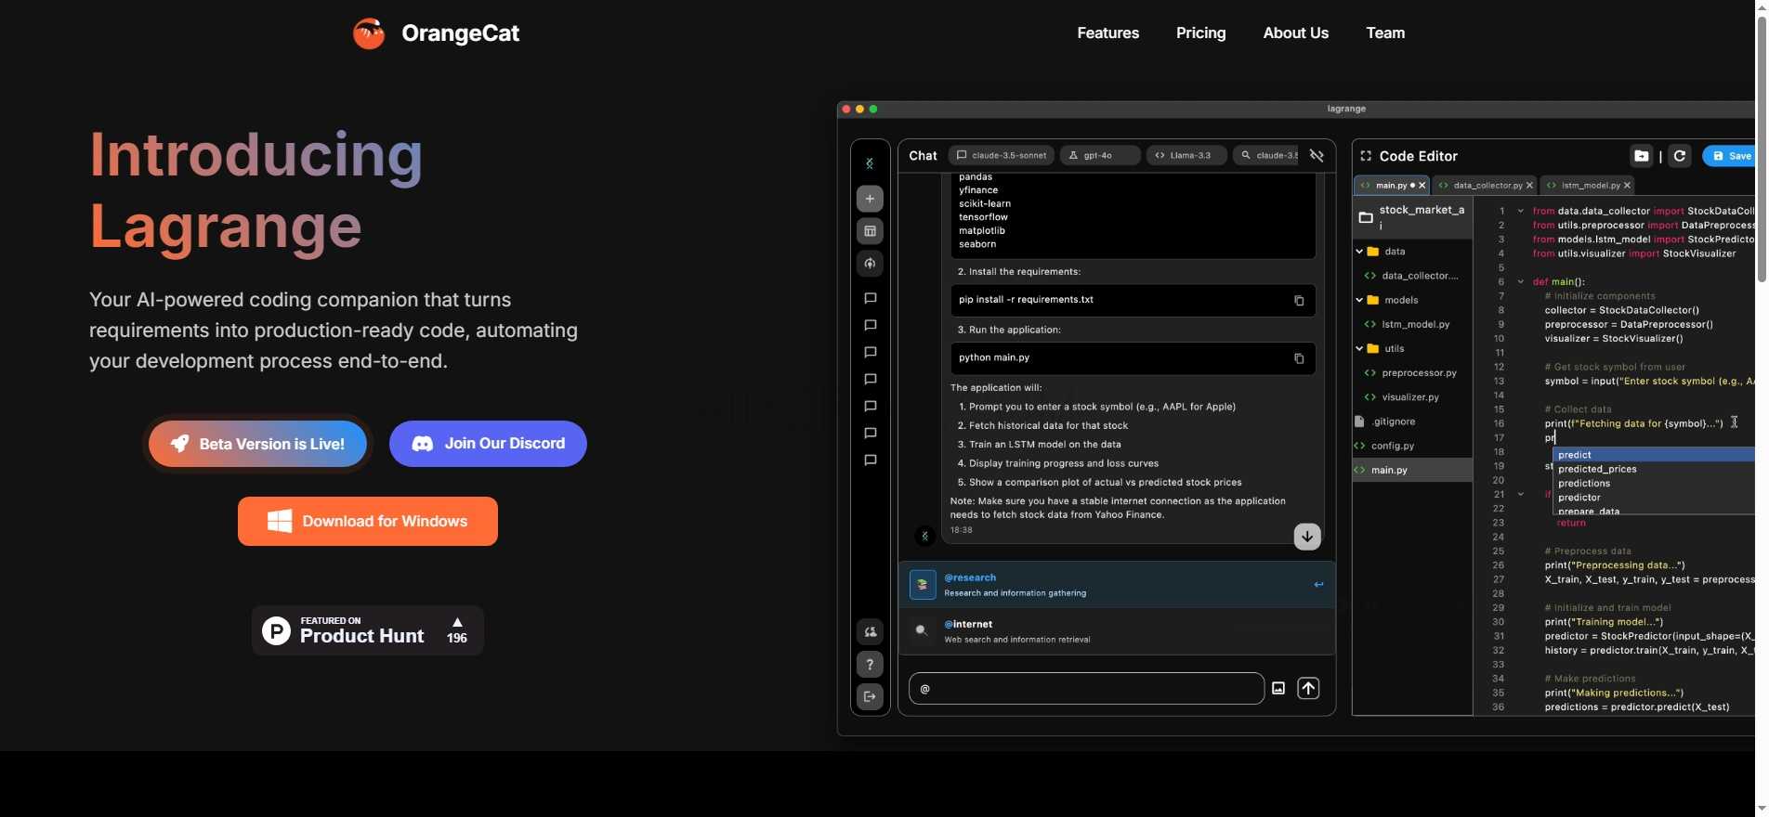Switch to the lstm_model.py editor tab
Viewport: 1769px width, 817px height.
[x=1590, y=186]
